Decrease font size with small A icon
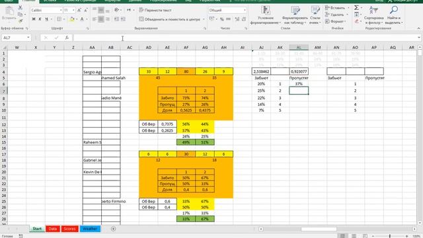 (x=86, y=11)
